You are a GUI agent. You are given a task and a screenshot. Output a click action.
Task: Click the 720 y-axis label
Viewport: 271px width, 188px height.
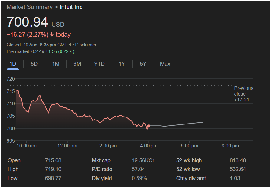point(11,79)
